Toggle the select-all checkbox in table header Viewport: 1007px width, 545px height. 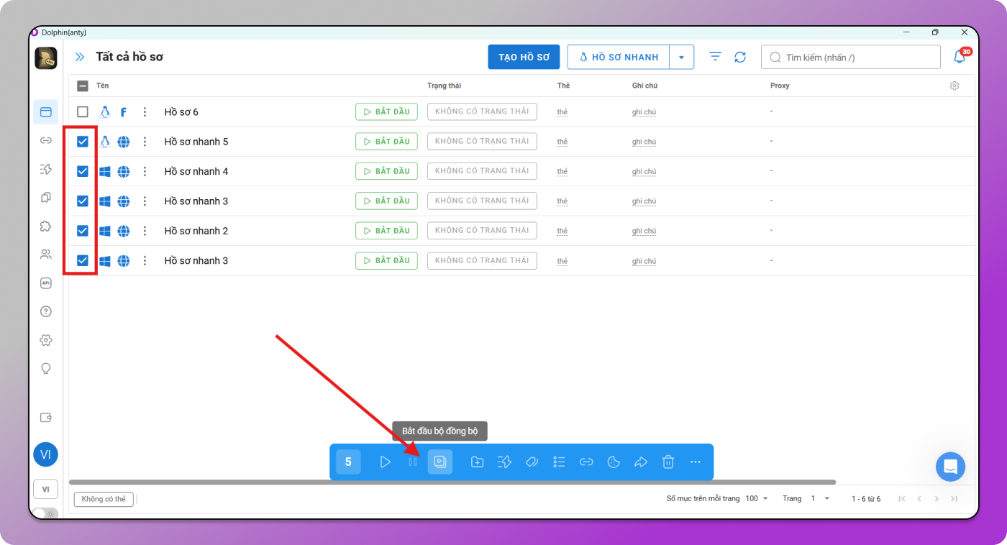tap(83, 86)
